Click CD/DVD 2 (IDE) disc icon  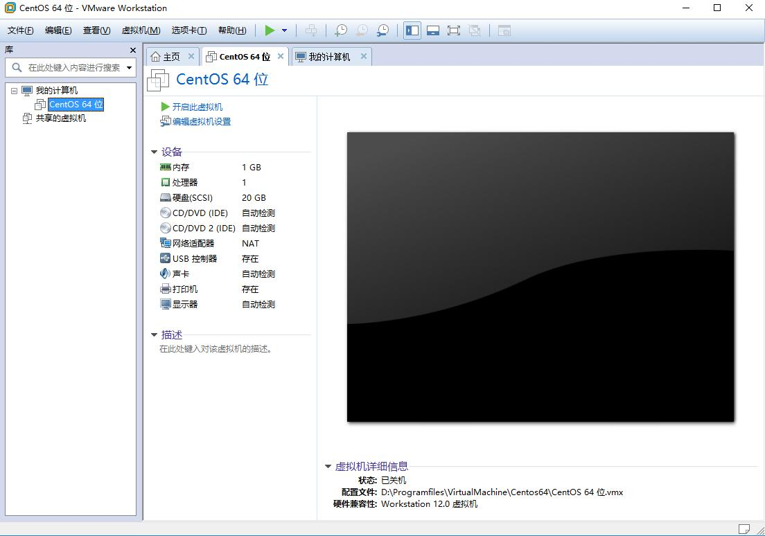(166, 229)
